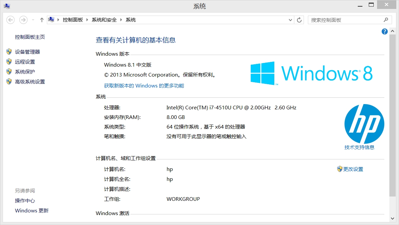The image size is (399, 225).
Task: Open 控制面板主页 link
Action: [x=30, y=37]
